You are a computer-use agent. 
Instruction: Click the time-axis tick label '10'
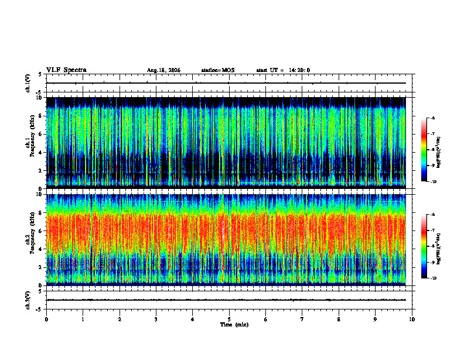(x=412, y=319)
